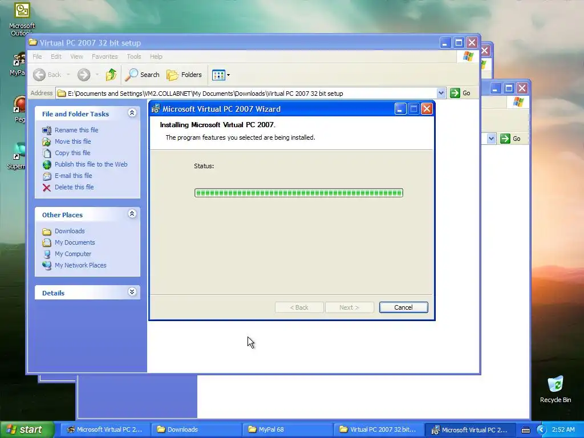584x438 pixels.
Task: Collapse the Other Places panel
Action: [x=132, y=214]
